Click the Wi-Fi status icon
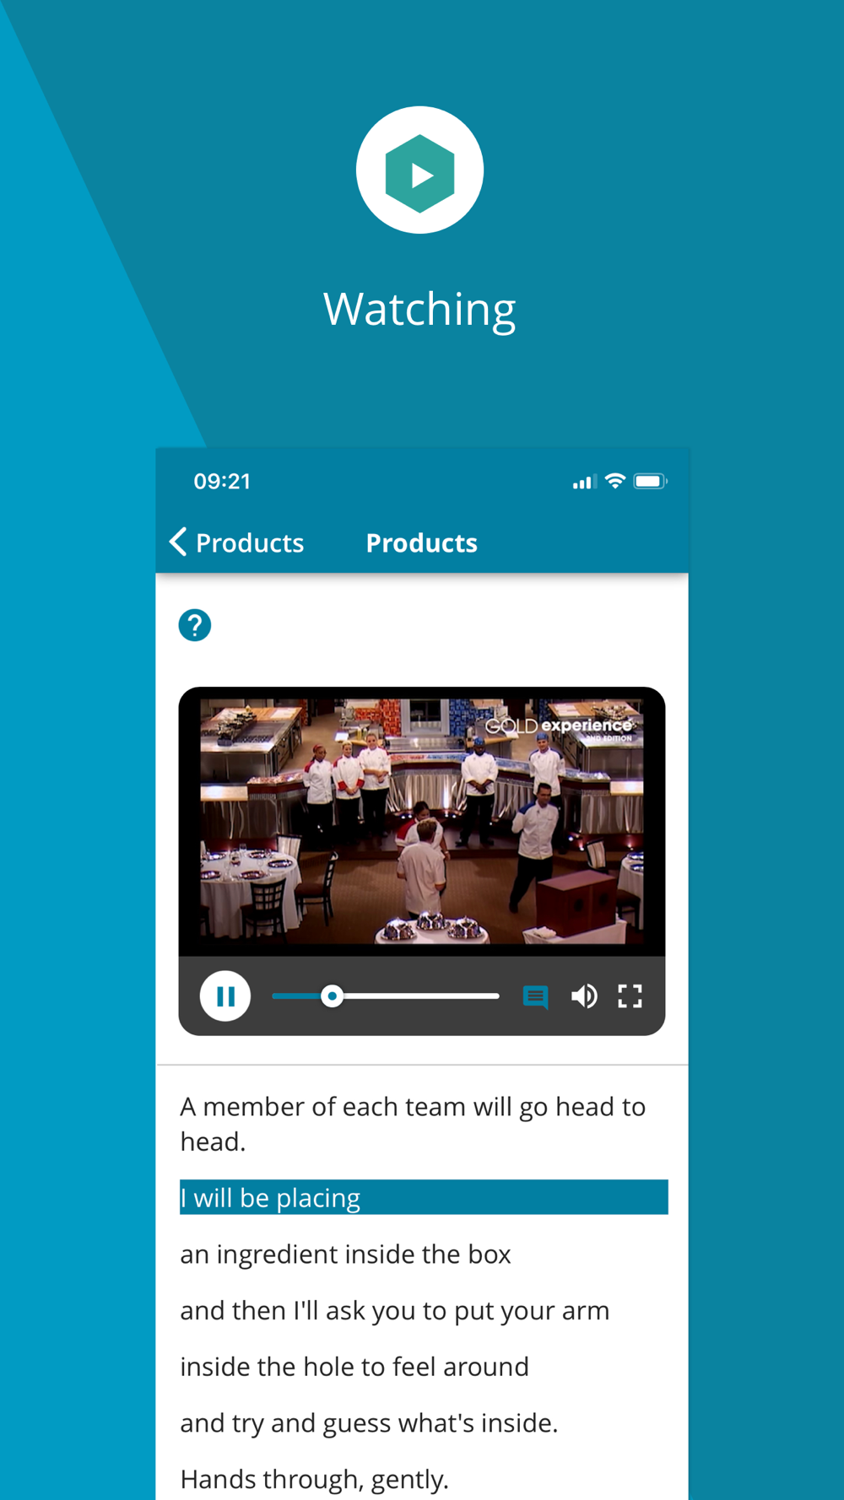The image size is (844, 1500). [x=615, y=481]
